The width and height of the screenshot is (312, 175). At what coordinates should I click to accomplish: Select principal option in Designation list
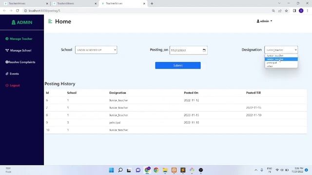pyautogui.click(x=281, y=63)
